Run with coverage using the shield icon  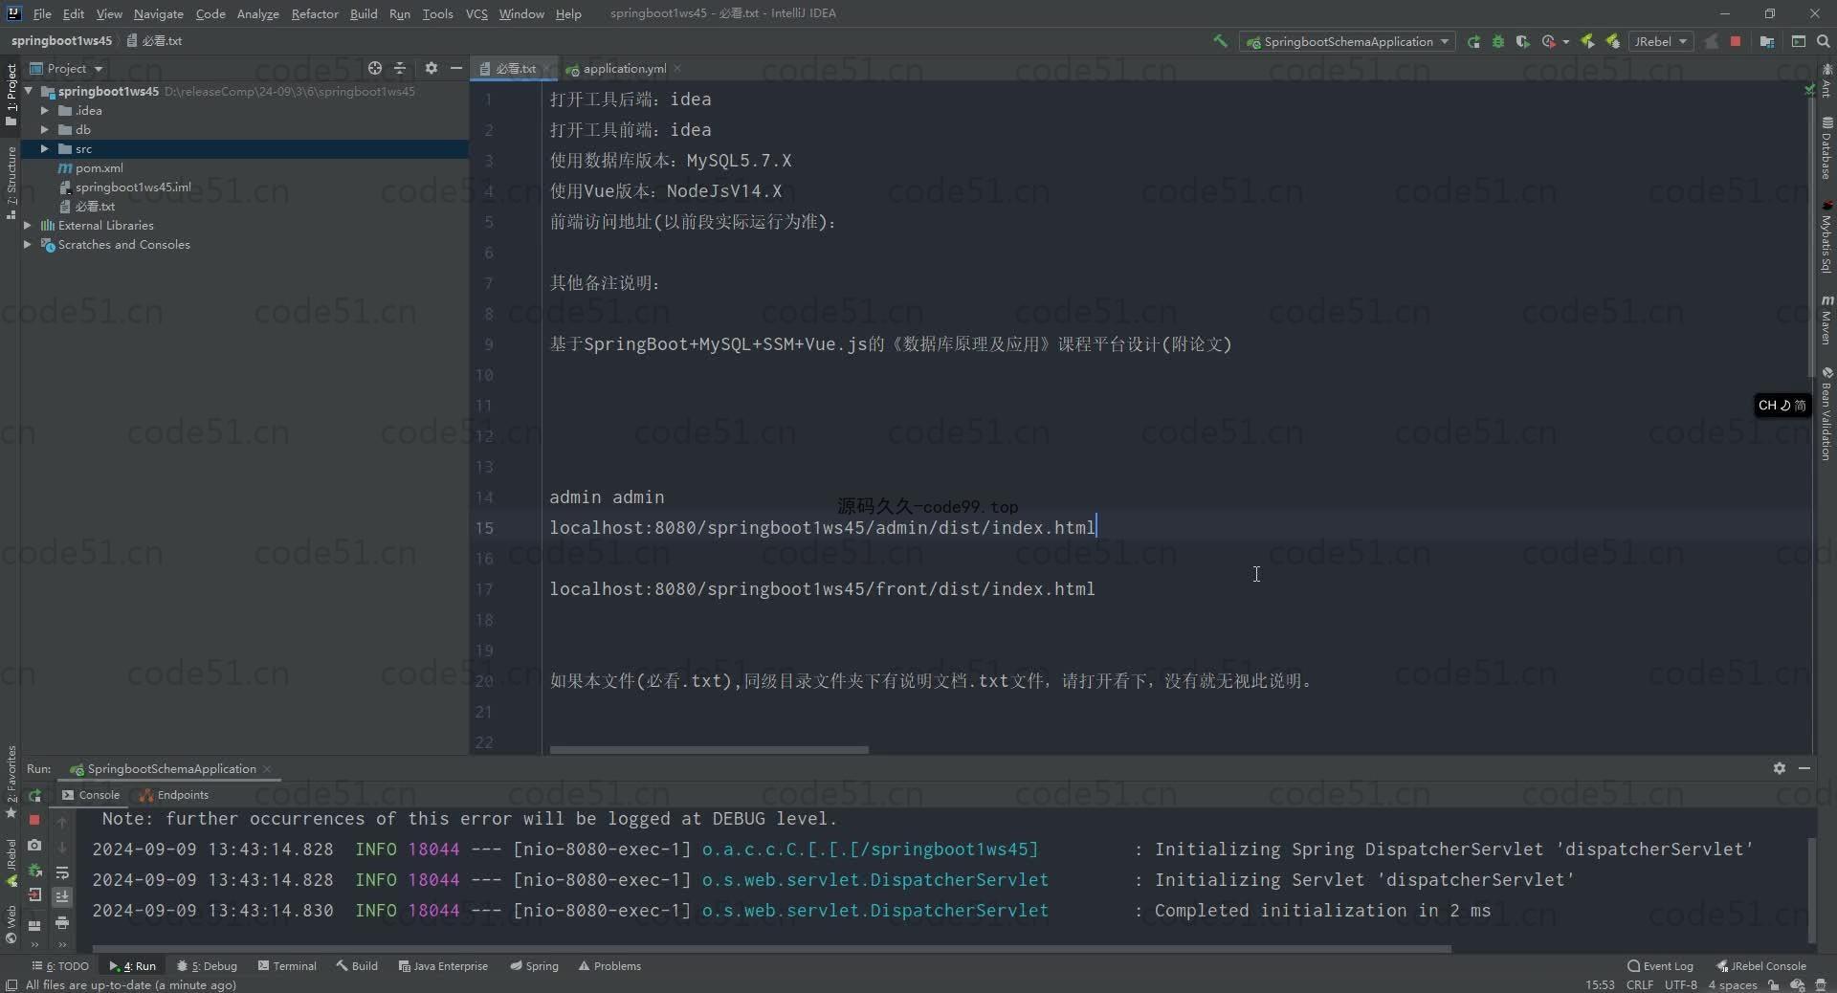(x=1522, y=41)
